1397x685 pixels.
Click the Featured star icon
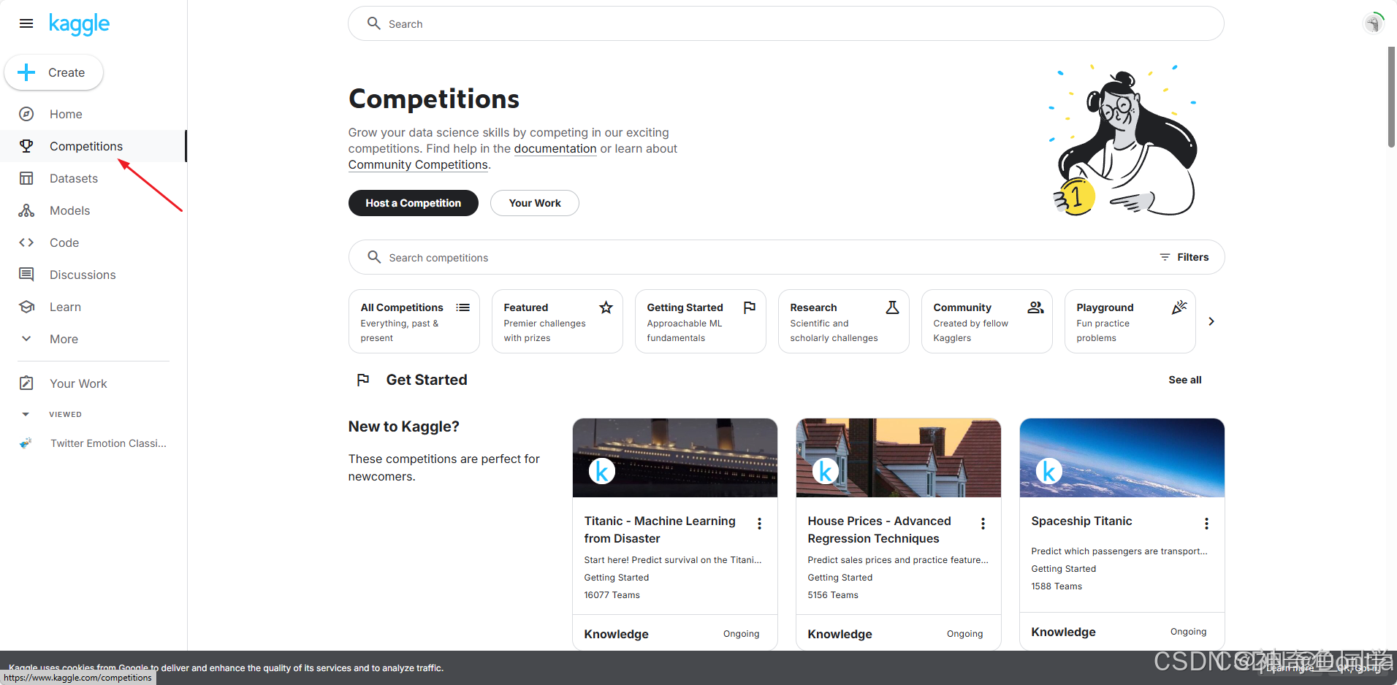tap(606, 307)
